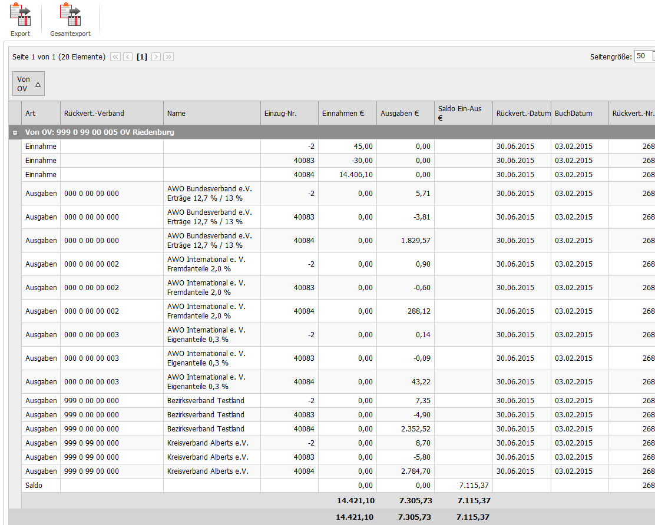Select the 45,00 Einnahmen cell

click(348, 147)
